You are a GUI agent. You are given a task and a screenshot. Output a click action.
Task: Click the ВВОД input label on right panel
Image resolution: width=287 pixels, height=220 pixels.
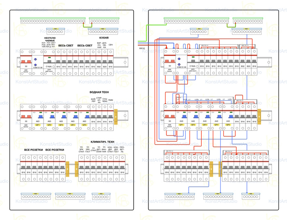coord(142,48)
